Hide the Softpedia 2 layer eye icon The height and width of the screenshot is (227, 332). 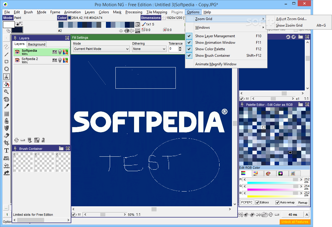tap(17, 60)
